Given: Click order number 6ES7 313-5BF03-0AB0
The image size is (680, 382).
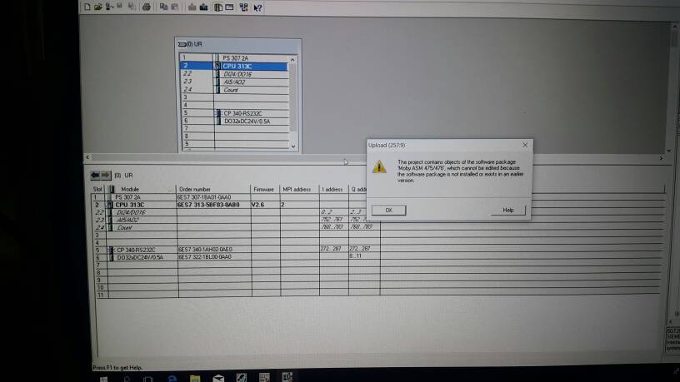Looking at the screenshot, I should 208,205.
